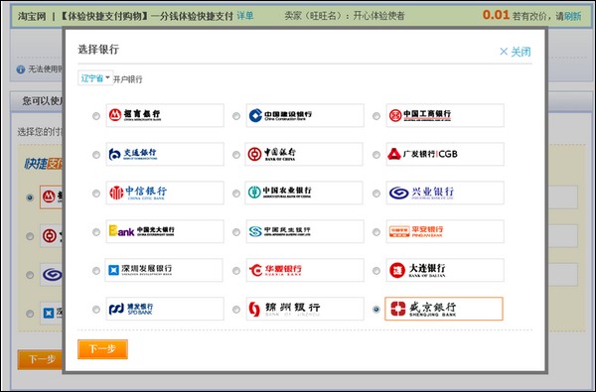Image resolution: width=596 pixels, height=392 pixels.
Task: Select the 深圳发展银行 radio button
Action: click(x=96, y=271)
